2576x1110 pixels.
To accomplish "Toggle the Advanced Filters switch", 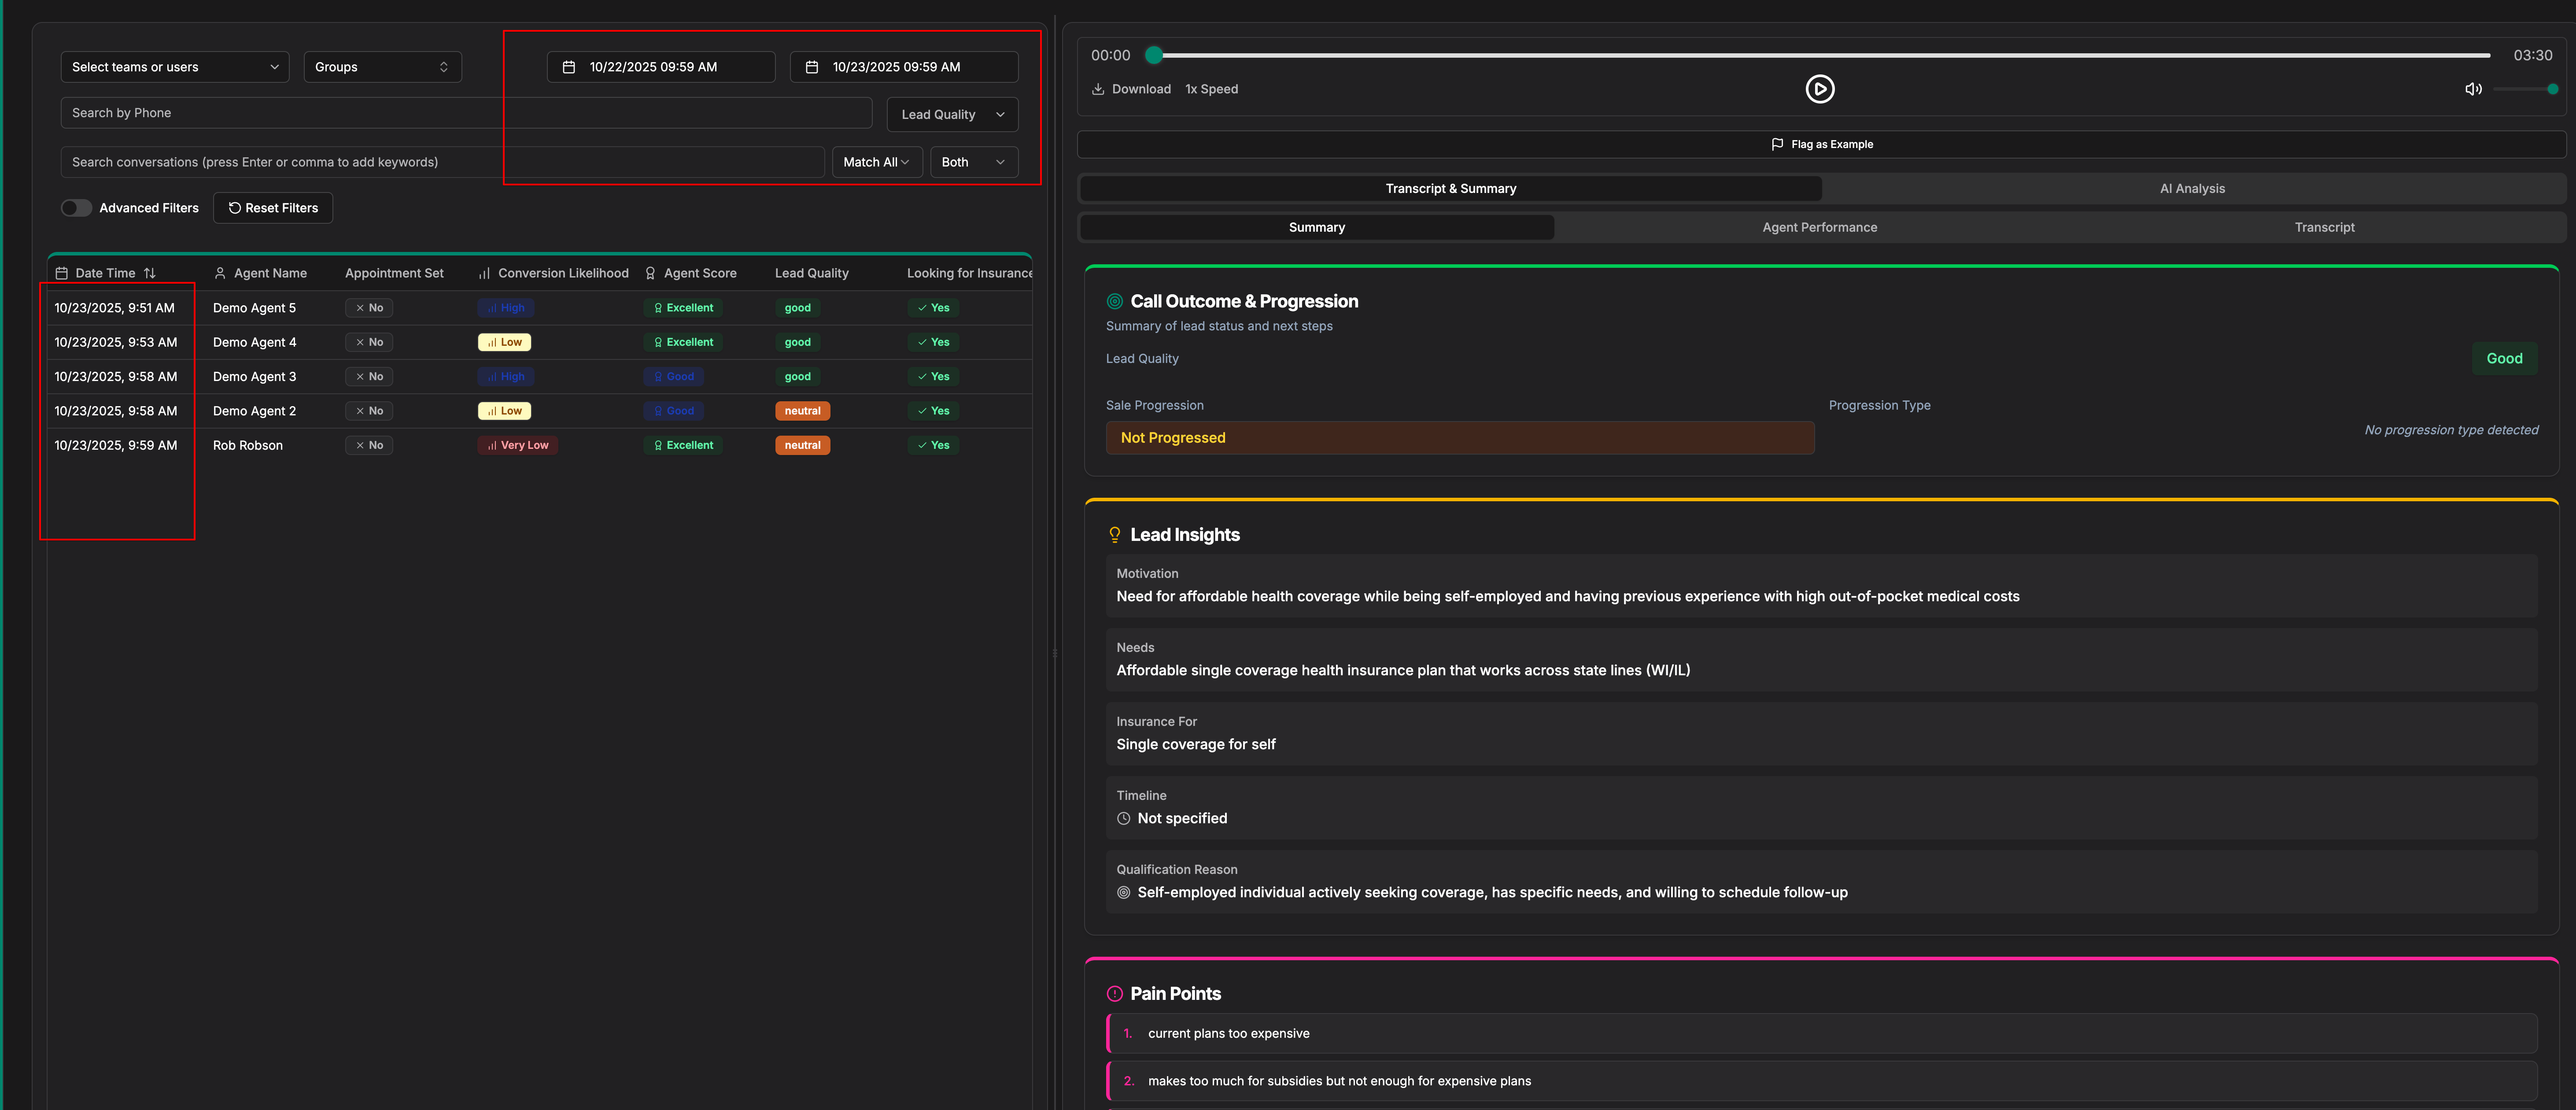I will (x=76, y=208).
